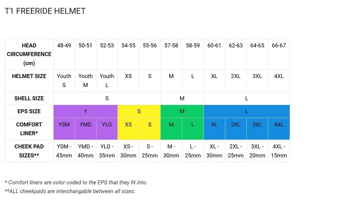Click the 4XL - 15mm cheek pad cell

(x=278, y=151)
